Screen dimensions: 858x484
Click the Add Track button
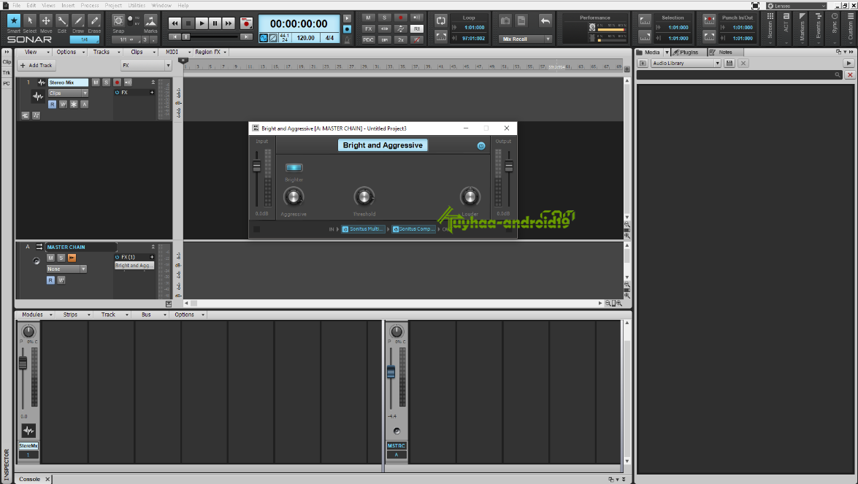click(x=36, y=66)
